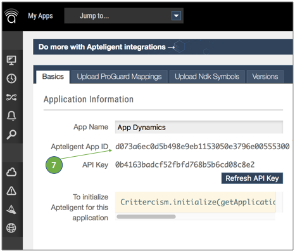295x252 pixels.
Task: Open the hand-holding-triangle sidebar icon
Action: click(11, 209)
